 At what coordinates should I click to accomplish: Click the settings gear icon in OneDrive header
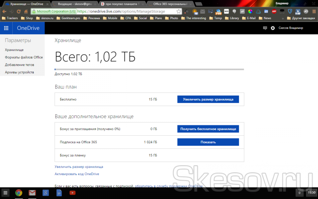(x=273, y=28)
